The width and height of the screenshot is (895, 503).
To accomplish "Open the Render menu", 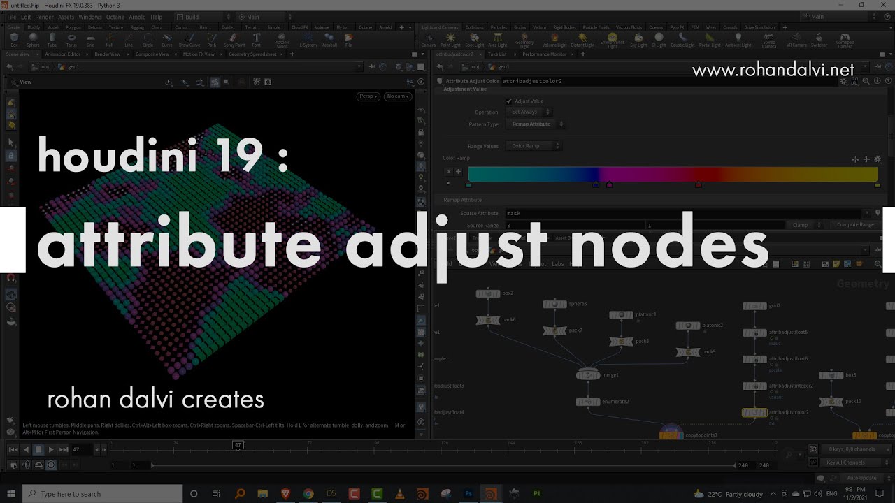I will tap(44, 17).
